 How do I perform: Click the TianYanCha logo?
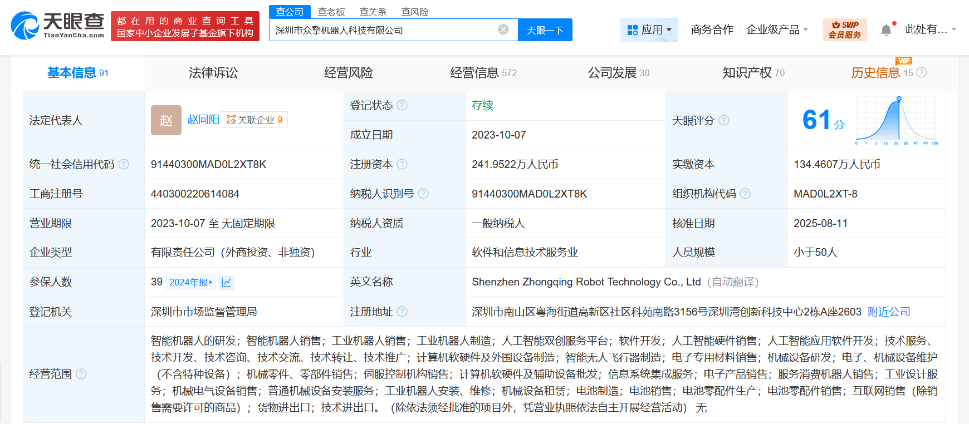(x=58, y=26)
